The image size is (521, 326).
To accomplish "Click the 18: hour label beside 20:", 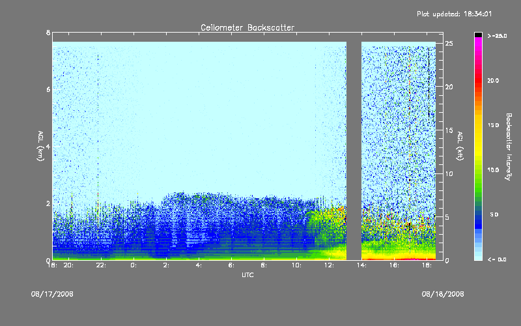I will (x=53, y=265).
